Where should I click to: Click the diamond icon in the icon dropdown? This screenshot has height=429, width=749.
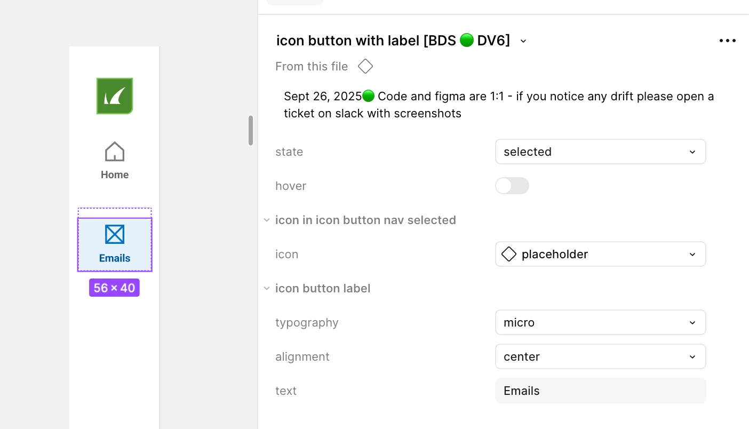(x=509, y=255)
